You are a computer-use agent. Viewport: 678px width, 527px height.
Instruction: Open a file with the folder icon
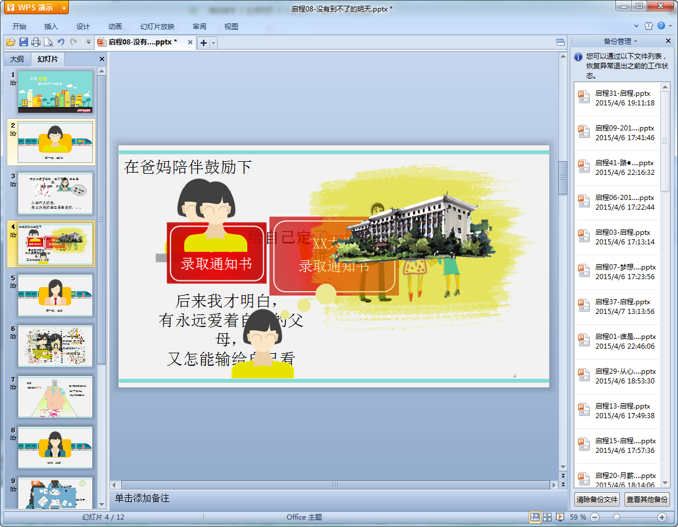click(x=11, y=42)
